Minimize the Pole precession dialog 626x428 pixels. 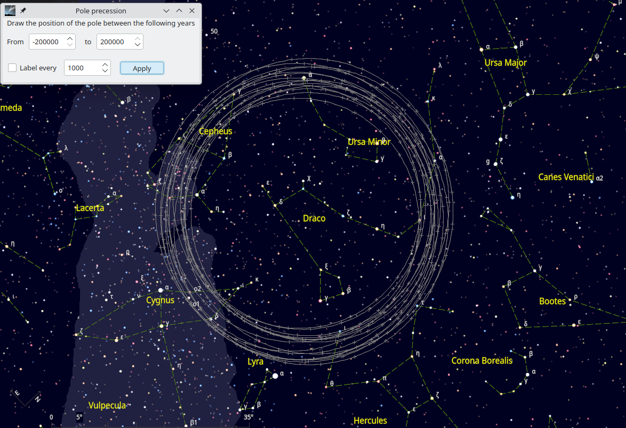coord(166,11)
